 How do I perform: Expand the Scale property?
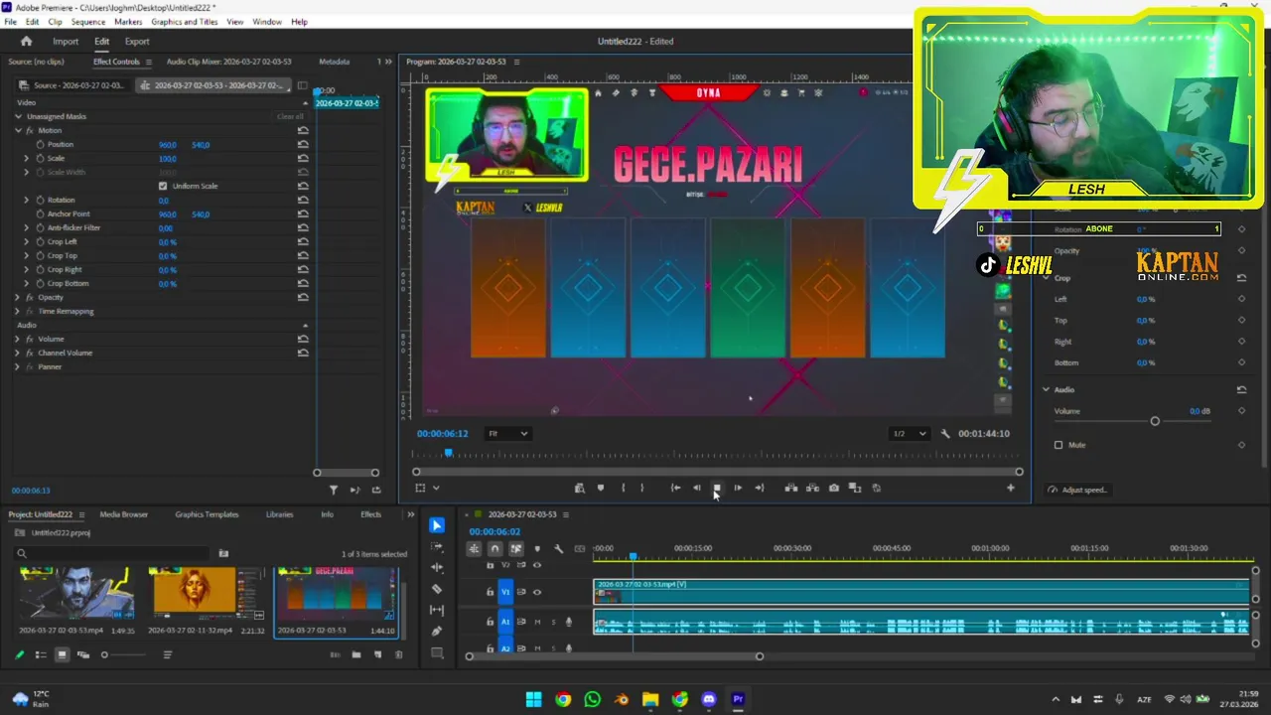tap(27, 159)
